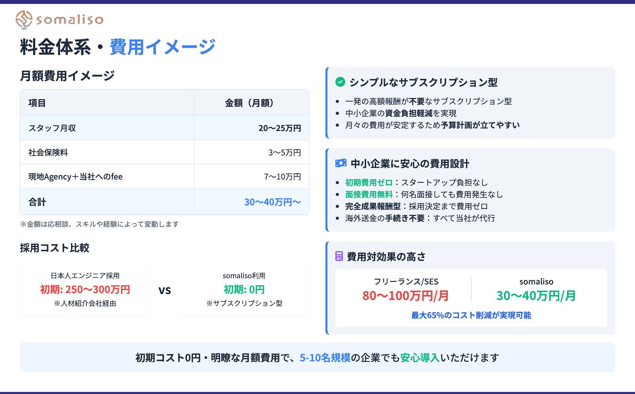Image resolution: width=635 pixels, height=394 pixels.
Task: Click the bullet 中小企業の資金負担軽減を実現
Action: tap(401, 113)
